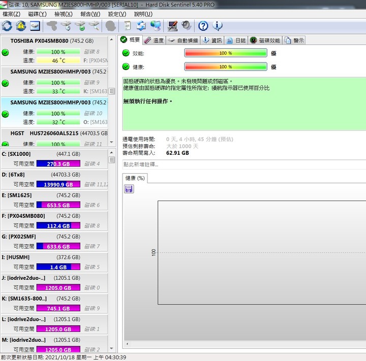Open the configuration monitor toolbar icon
The image size is (366, 361).
(x=172, y=26)
